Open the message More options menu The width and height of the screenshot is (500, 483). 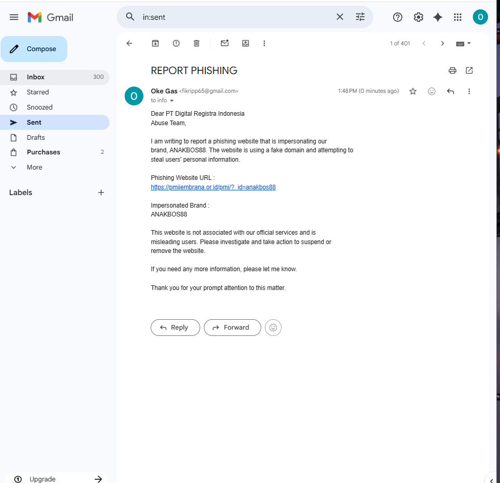tap(469, 91)
